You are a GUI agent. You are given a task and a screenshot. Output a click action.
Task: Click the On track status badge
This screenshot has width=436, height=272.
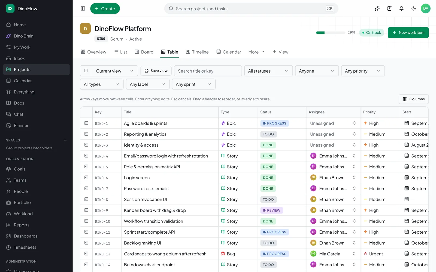click(372, 33)
